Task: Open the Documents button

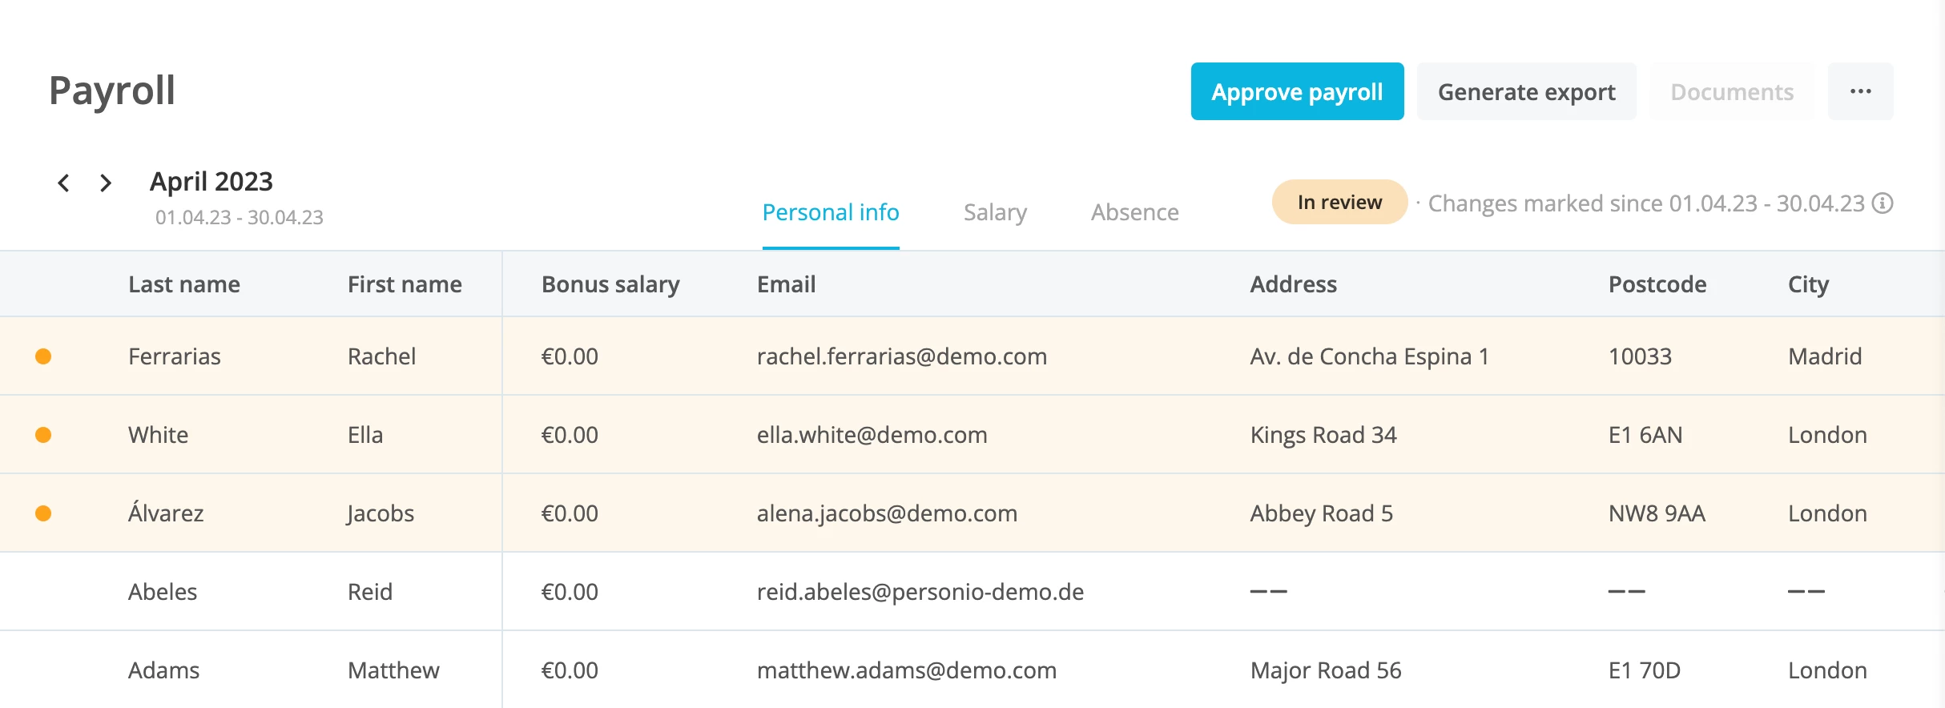Action: click(1732, 91)
